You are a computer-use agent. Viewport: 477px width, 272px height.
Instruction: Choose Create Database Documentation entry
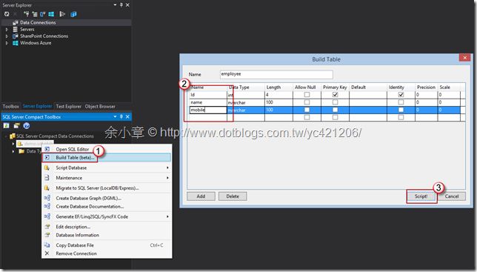coord(107,206)
